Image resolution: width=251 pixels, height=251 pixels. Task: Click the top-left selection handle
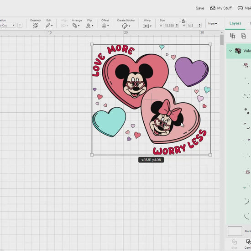click(92, 44)
